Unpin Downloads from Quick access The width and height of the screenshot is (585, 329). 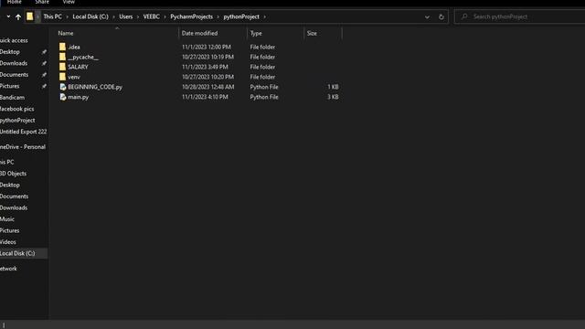click(44, 63)
